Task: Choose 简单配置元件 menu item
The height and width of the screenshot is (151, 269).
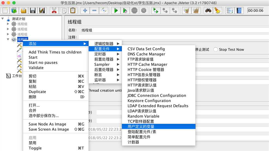Action: [159, 137]
